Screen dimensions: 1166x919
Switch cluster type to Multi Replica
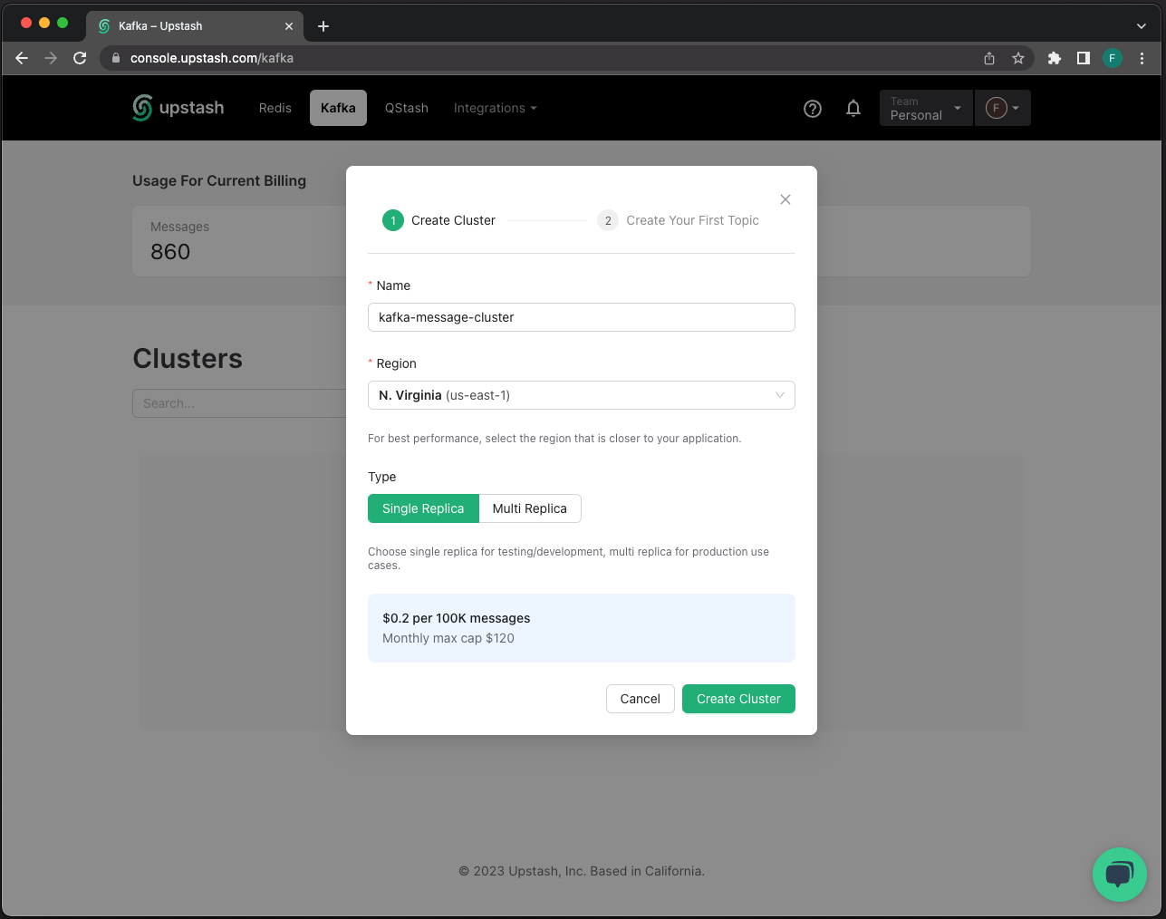click(529, 508)
